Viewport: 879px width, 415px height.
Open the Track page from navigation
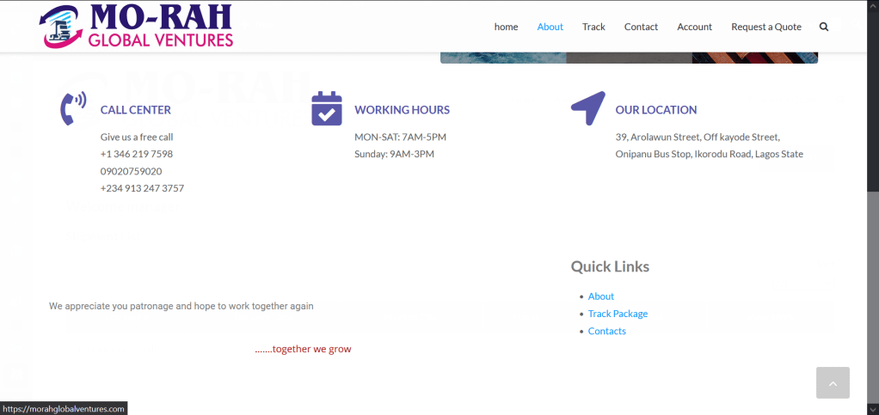[x=593, y=27]
